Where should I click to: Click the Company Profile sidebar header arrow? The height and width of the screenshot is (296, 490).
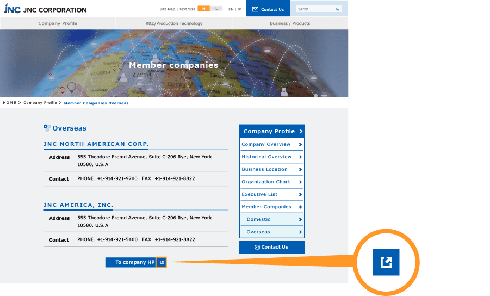click(x=301, y=131)
